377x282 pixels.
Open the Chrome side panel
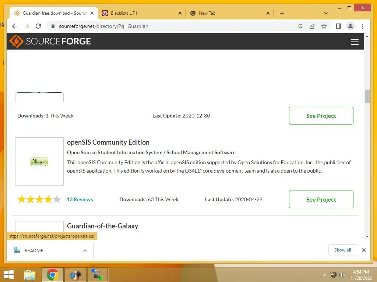point(339,26)
